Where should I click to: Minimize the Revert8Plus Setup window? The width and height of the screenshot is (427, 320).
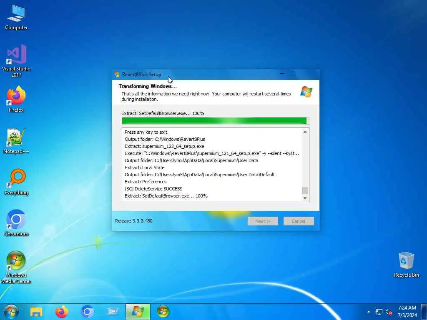[282, 74]
